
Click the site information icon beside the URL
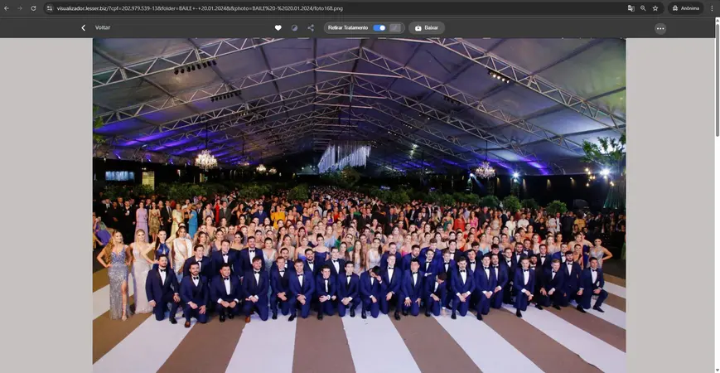point(50,8)
